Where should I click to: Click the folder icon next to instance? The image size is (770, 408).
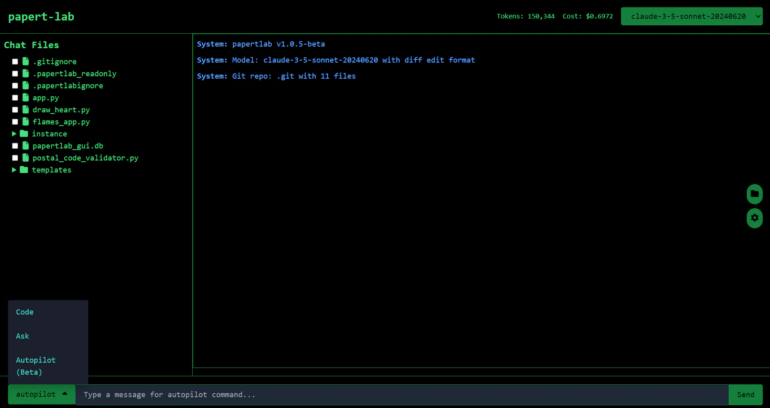24,134
